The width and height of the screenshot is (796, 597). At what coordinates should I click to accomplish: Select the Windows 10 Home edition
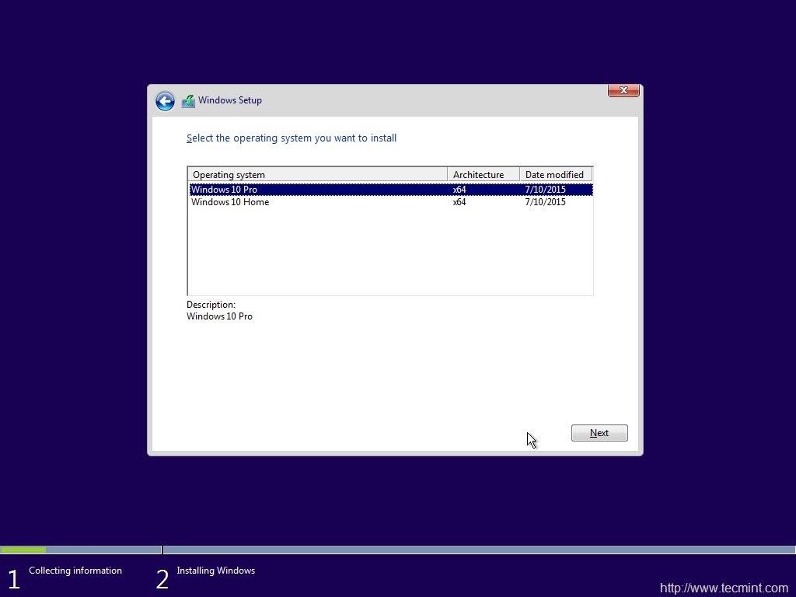tap(230, 201)
